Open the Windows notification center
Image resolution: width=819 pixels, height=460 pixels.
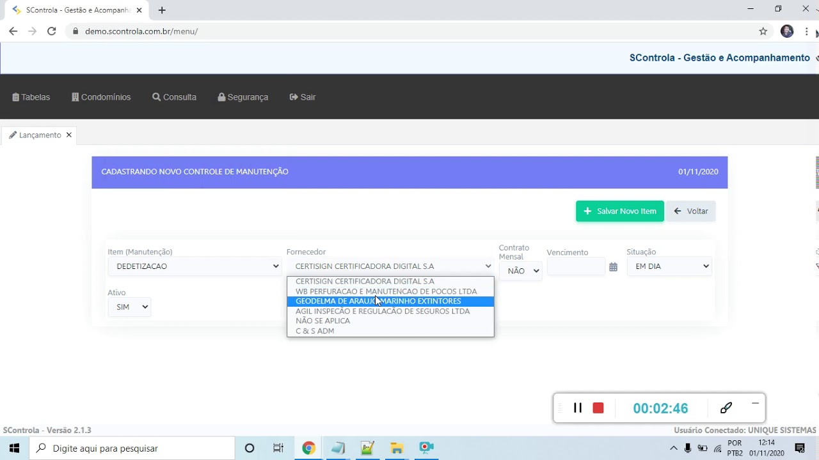click(x=800, y=448)
